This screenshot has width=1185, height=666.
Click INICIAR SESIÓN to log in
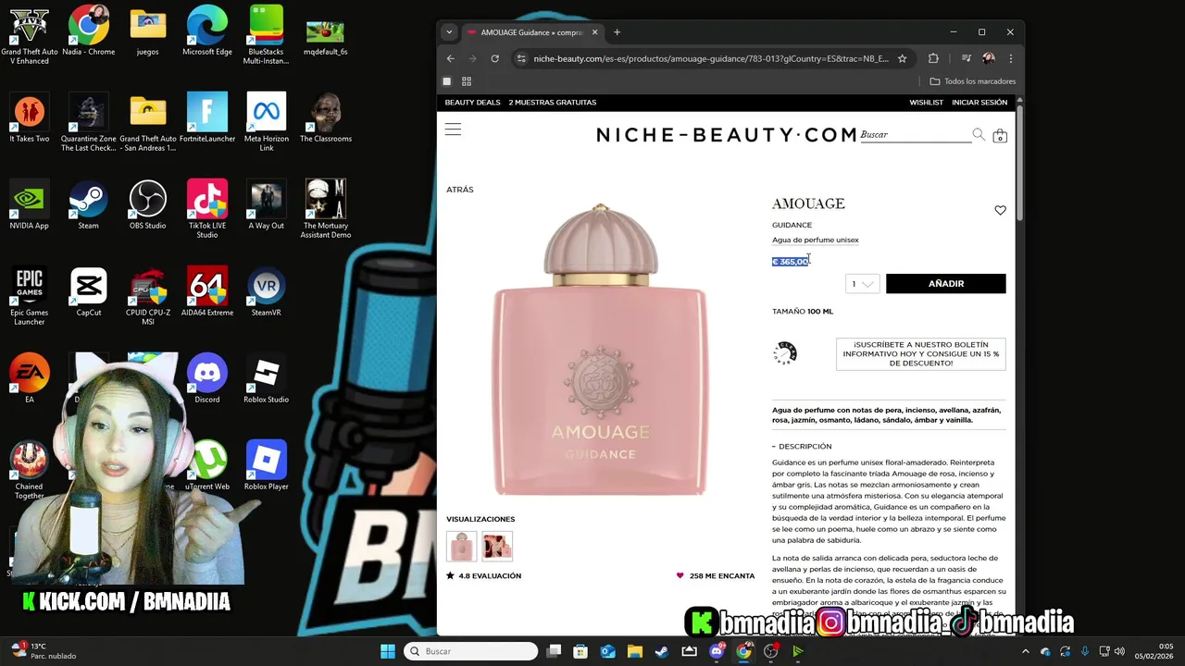[x=979, y=103]
